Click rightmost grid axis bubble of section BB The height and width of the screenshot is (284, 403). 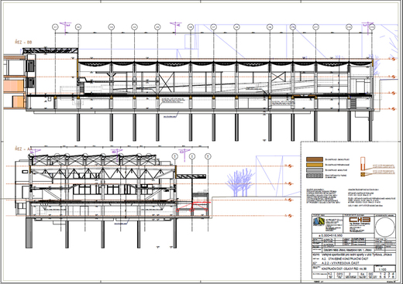tap(372, 27)
